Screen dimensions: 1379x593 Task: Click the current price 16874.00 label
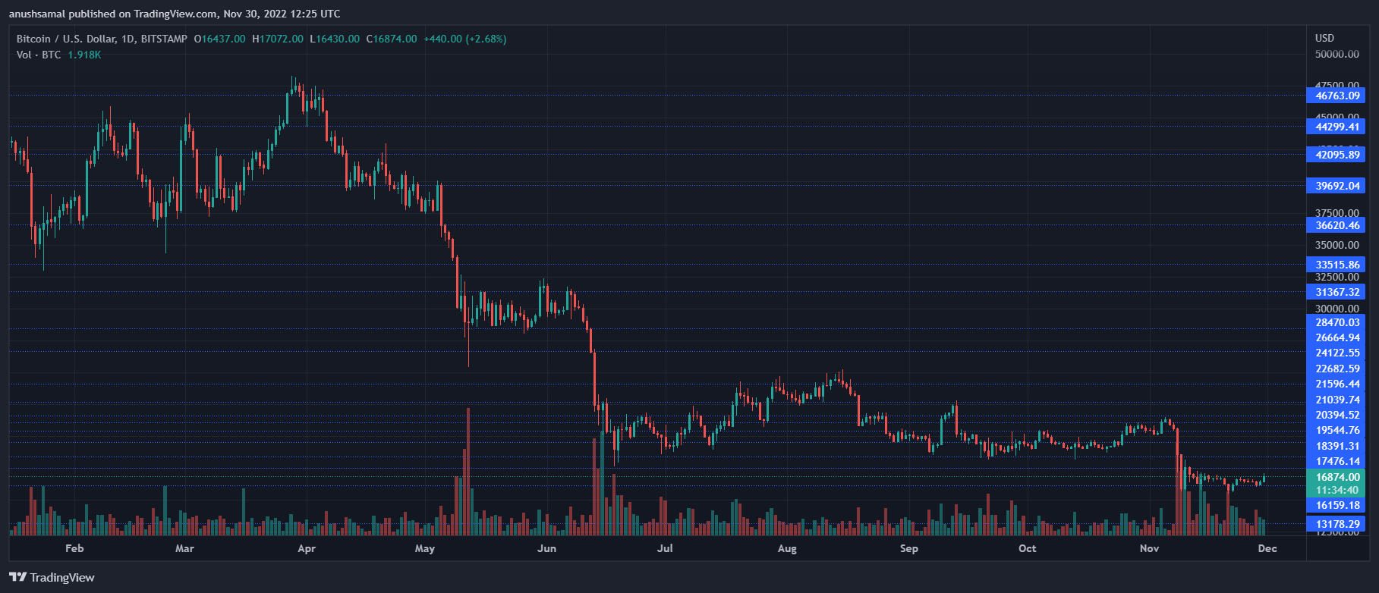point(1336,477)
